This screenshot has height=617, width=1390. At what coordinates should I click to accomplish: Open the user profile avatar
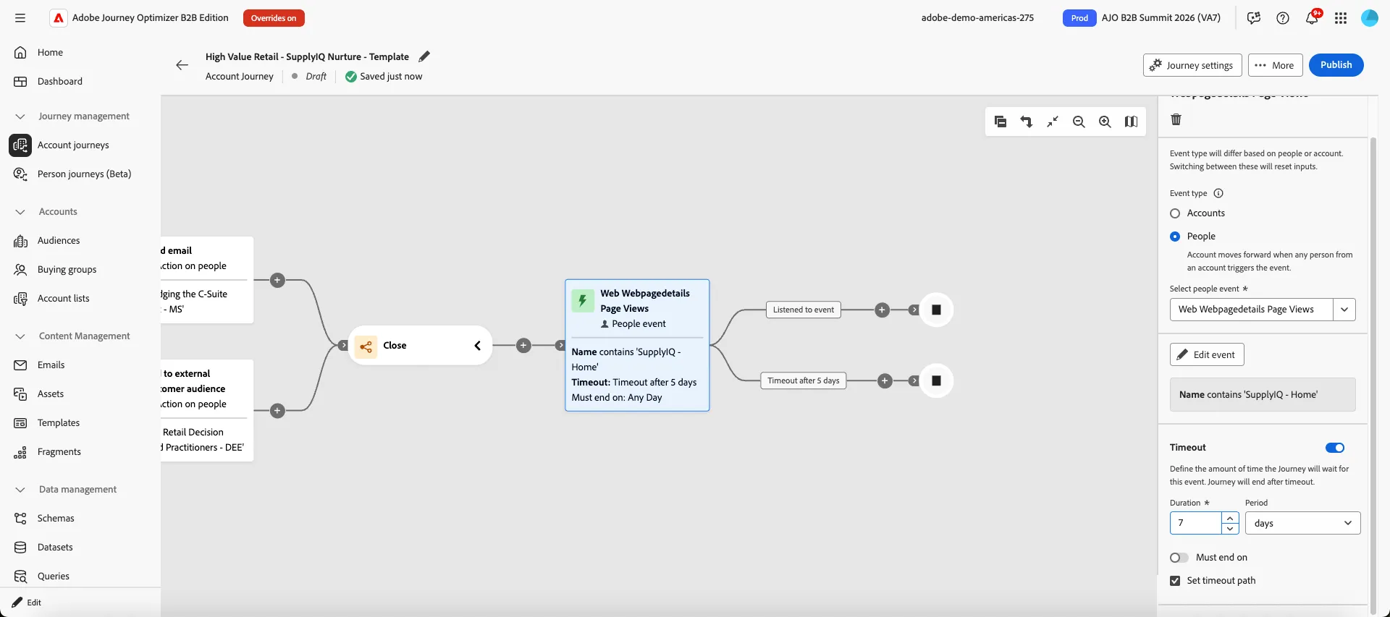1370,18
